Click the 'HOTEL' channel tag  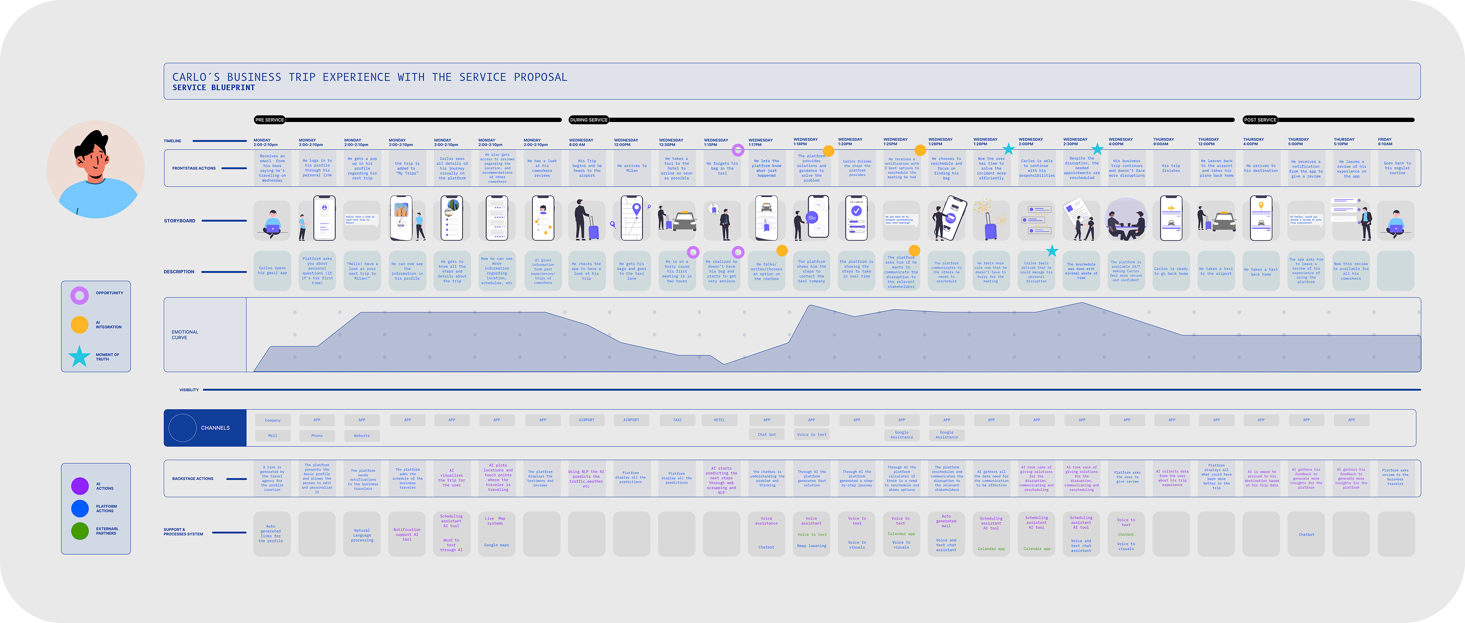[720, 420]
